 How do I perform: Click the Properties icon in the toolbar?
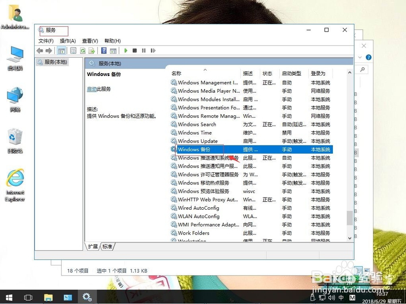tap(73, 50)
